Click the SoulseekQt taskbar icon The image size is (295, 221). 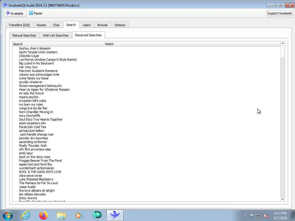point(115,215)
